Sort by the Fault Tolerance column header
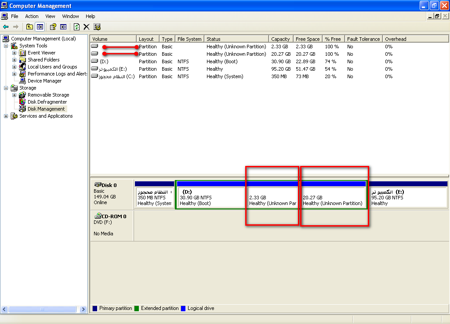 coord(363,39)
